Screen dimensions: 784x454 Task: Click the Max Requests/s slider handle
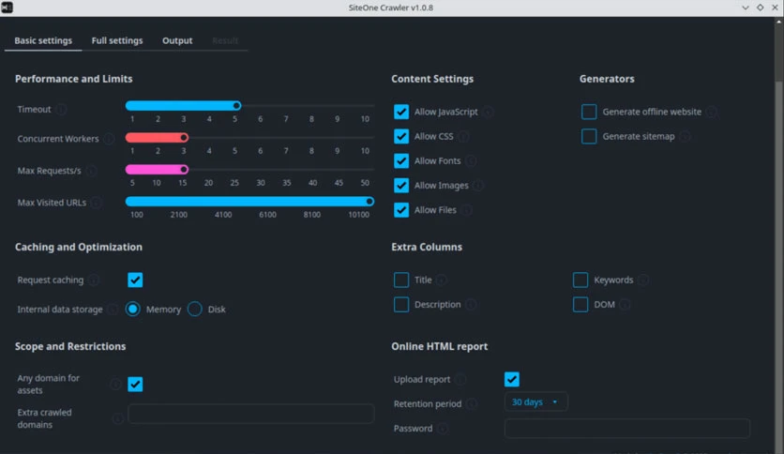[184, 170]
